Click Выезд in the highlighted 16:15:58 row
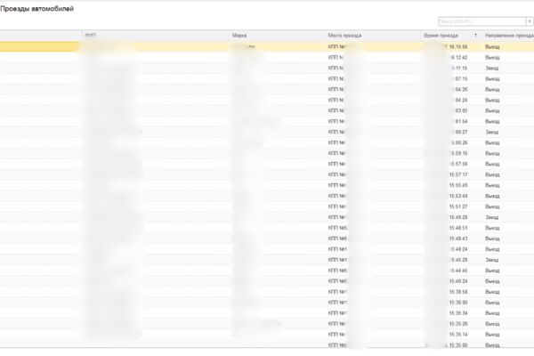This screenshot has width=534, height=356. tap(492, 46)
